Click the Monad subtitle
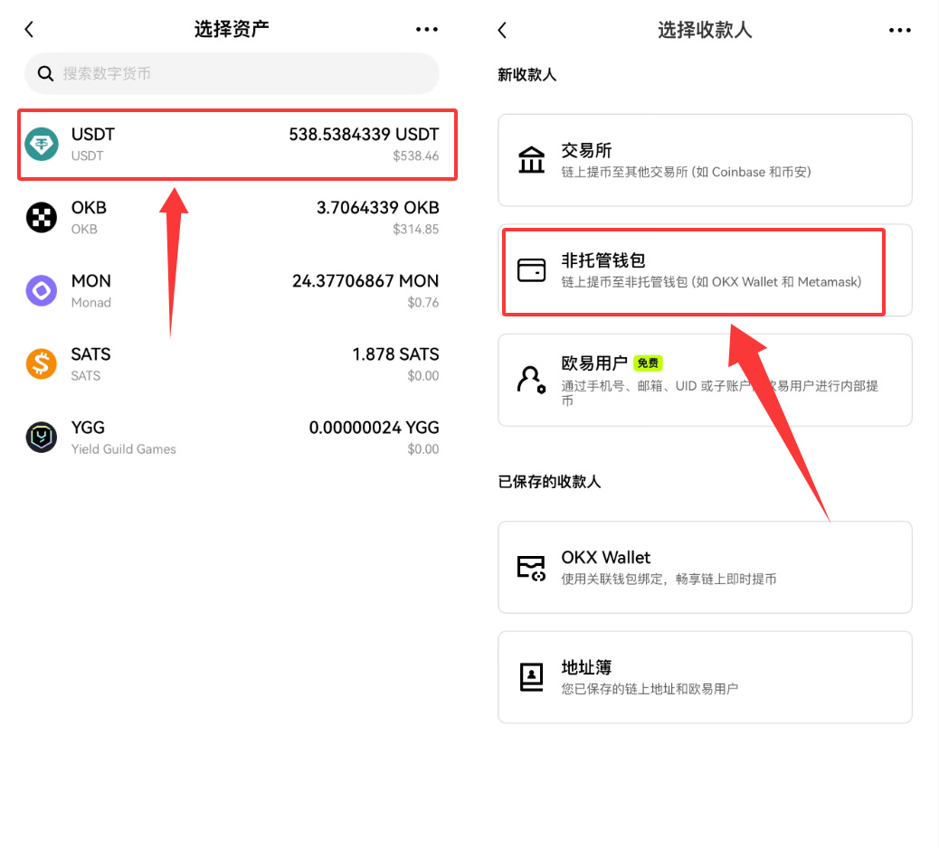Viewport: 939px width, 848px height. [91, 303]
